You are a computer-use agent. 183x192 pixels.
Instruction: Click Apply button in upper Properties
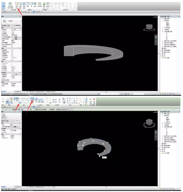coord(18,91)
